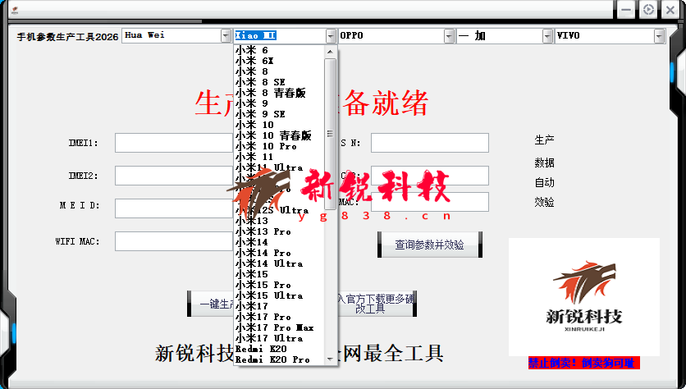Choose 小米 8 in the dropdown list
The image size is (686, 389).
click(x=279, y=71)
